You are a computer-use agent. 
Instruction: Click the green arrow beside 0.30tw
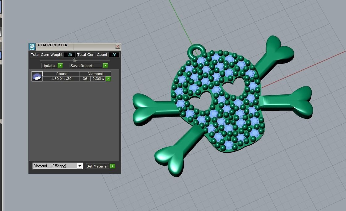point(108,79)
